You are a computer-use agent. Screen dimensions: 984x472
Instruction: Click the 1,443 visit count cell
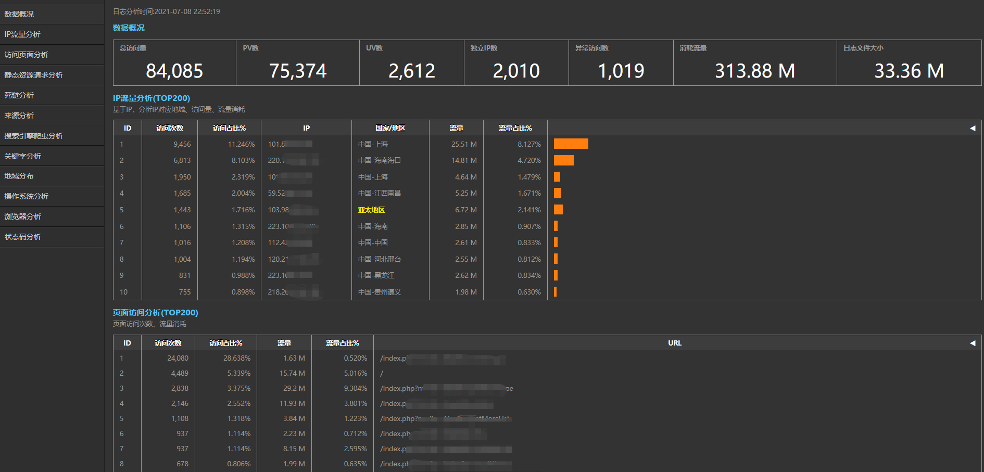pos(182,210)
